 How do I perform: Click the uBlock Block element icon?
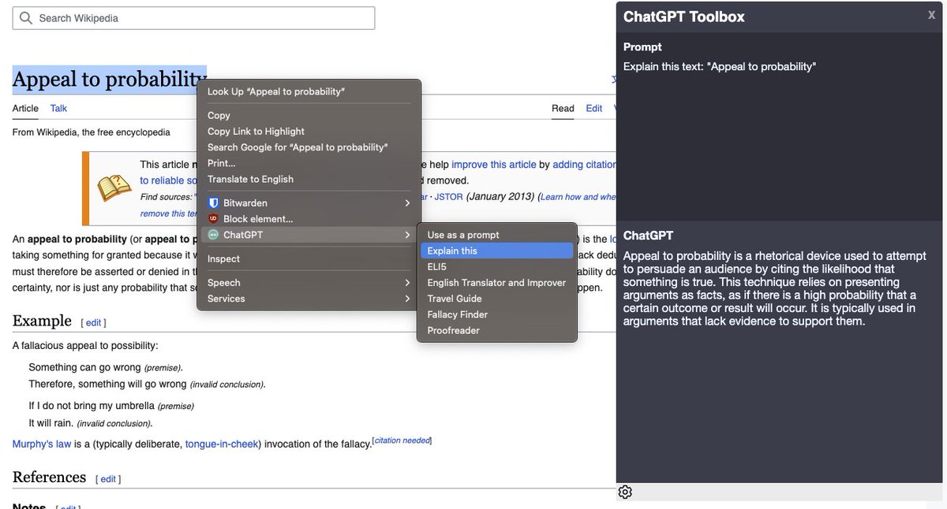pyautogui.click(x=213, y=219)
